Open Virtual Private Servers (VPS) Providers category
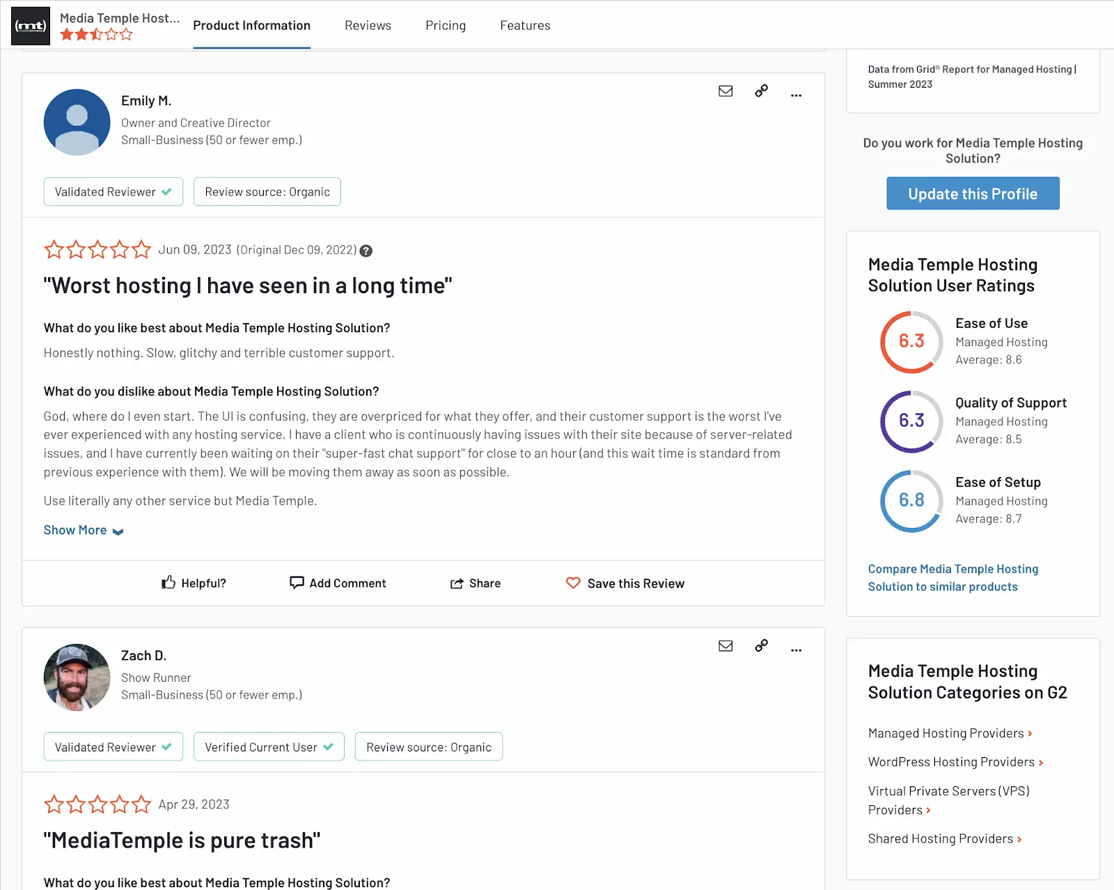 pyautogui.click(x=949, y=800)
